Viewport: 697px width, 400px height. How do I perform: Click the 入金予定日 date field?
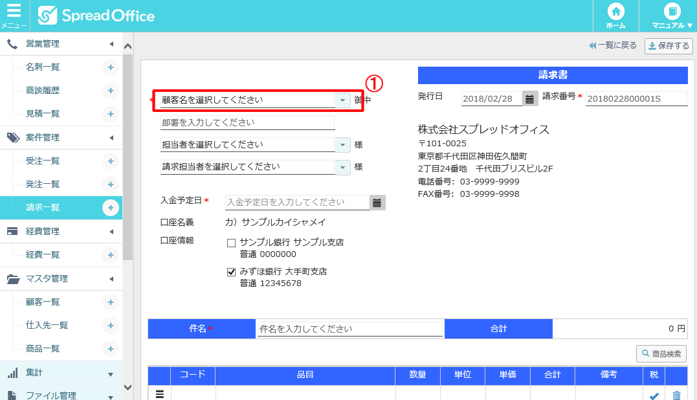click(298, 202)
